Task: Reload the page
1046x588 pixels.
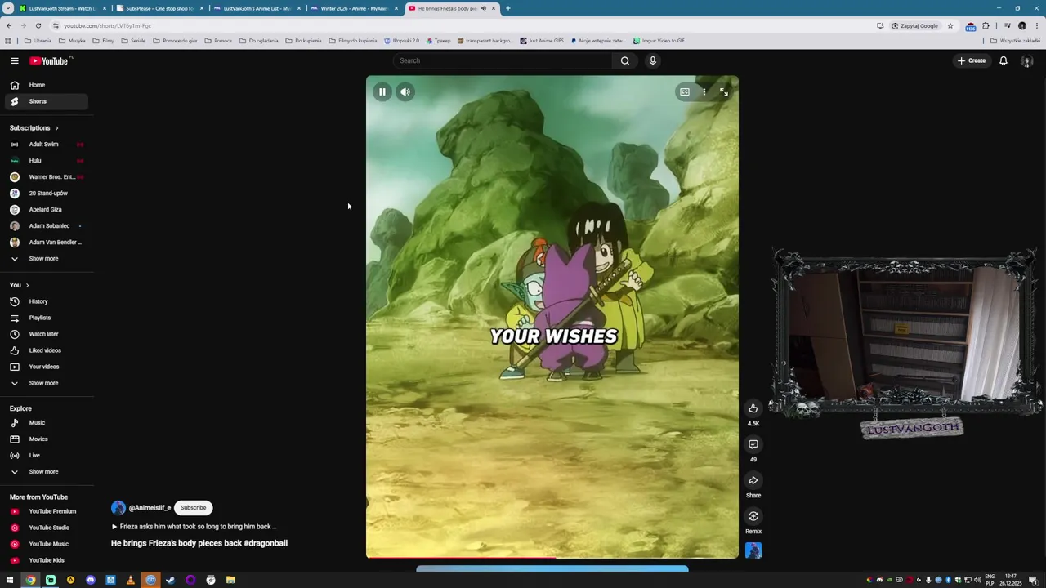Action: pos(38,25)
